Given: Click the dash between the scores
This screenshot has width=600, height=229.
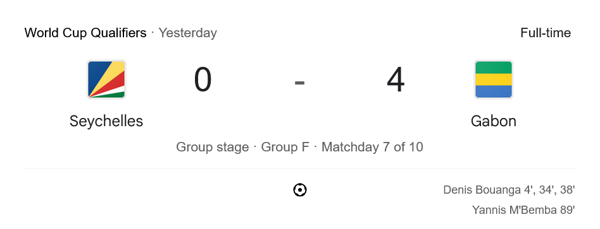Looking at the screenshot, I should point(299,83).
